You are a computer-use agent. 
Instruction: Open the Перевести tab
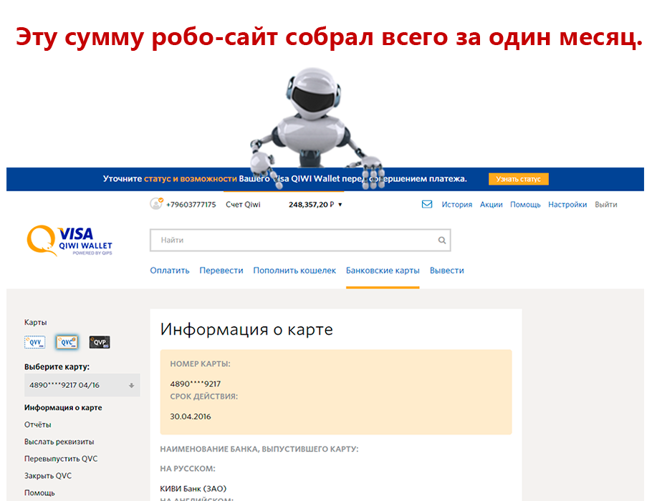(221, 271)
